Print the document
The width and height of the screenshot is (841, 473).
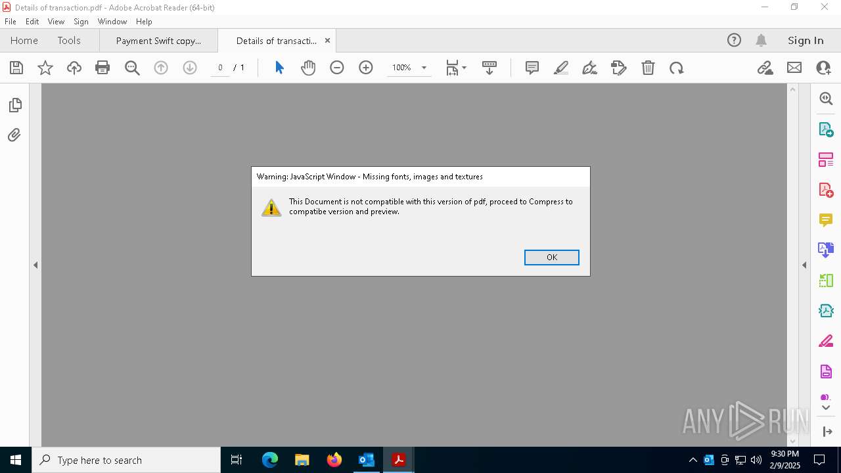tap(102, 68)
